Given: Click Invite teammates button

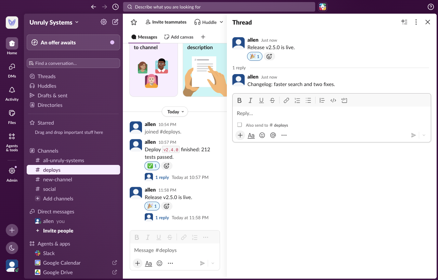Looking at the screenshot, I should pyautogui.click(x=166, y=22).
